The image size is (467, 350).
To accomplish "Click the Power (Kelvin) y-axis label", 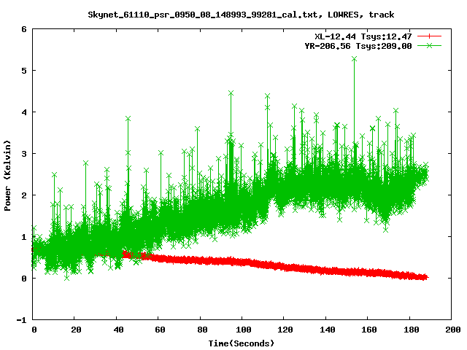I will 7,175.
